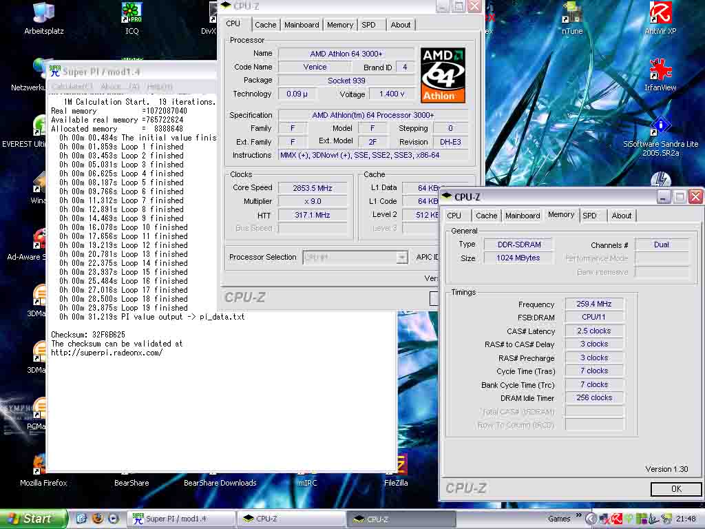
Task: Expand the hidden tray icons arrow
Action: tap(591, 519)
